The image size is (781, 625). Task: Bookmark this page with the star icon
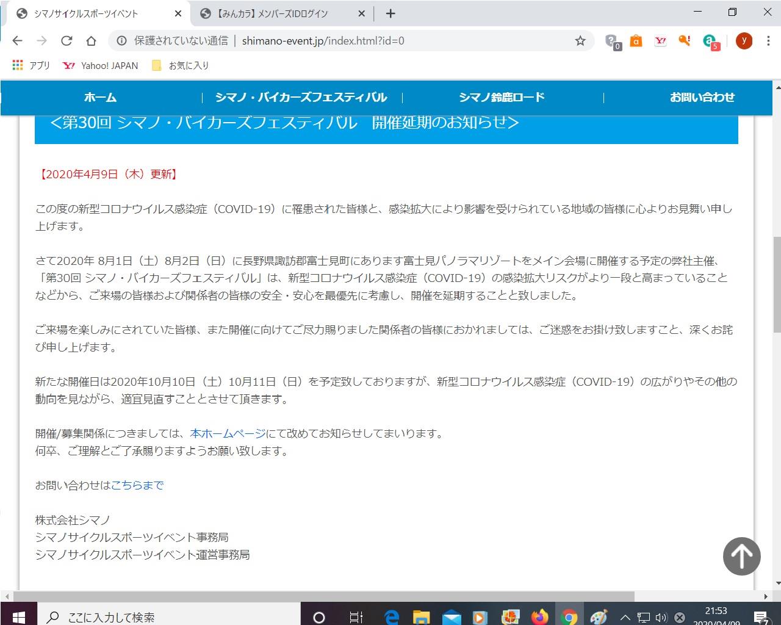(x=580, y=41)
